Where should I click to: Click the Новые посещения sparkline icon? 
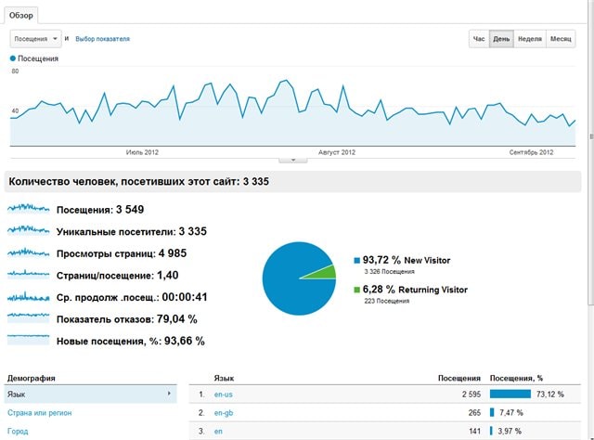(28, 341)
